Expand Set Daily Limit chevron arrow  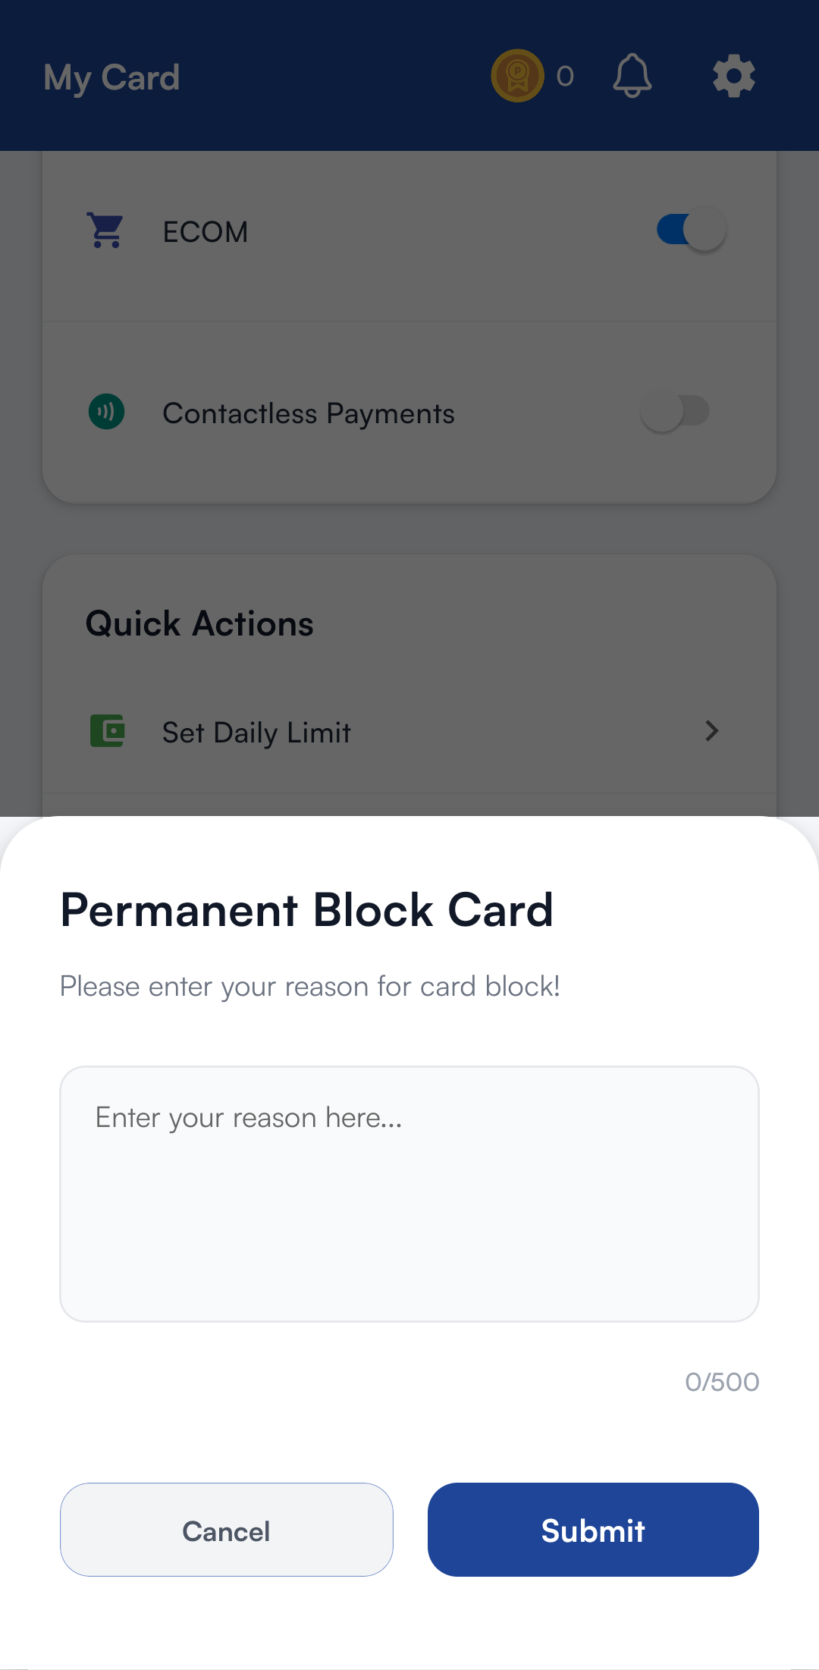[x=711, y=731]
